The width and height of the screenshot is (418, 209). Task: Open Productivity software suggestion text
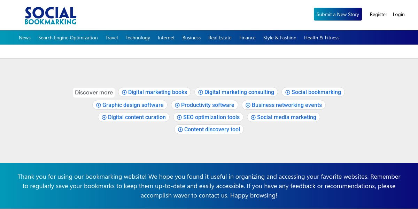coord(208,105)
